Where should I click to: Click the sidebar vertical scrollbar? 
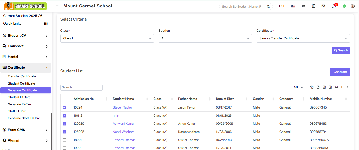click(x=52, y=131)
